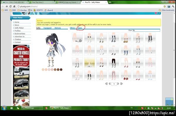Open the Equipped tab
Screen dimensions: 176x116
click(x=48, y=28)
